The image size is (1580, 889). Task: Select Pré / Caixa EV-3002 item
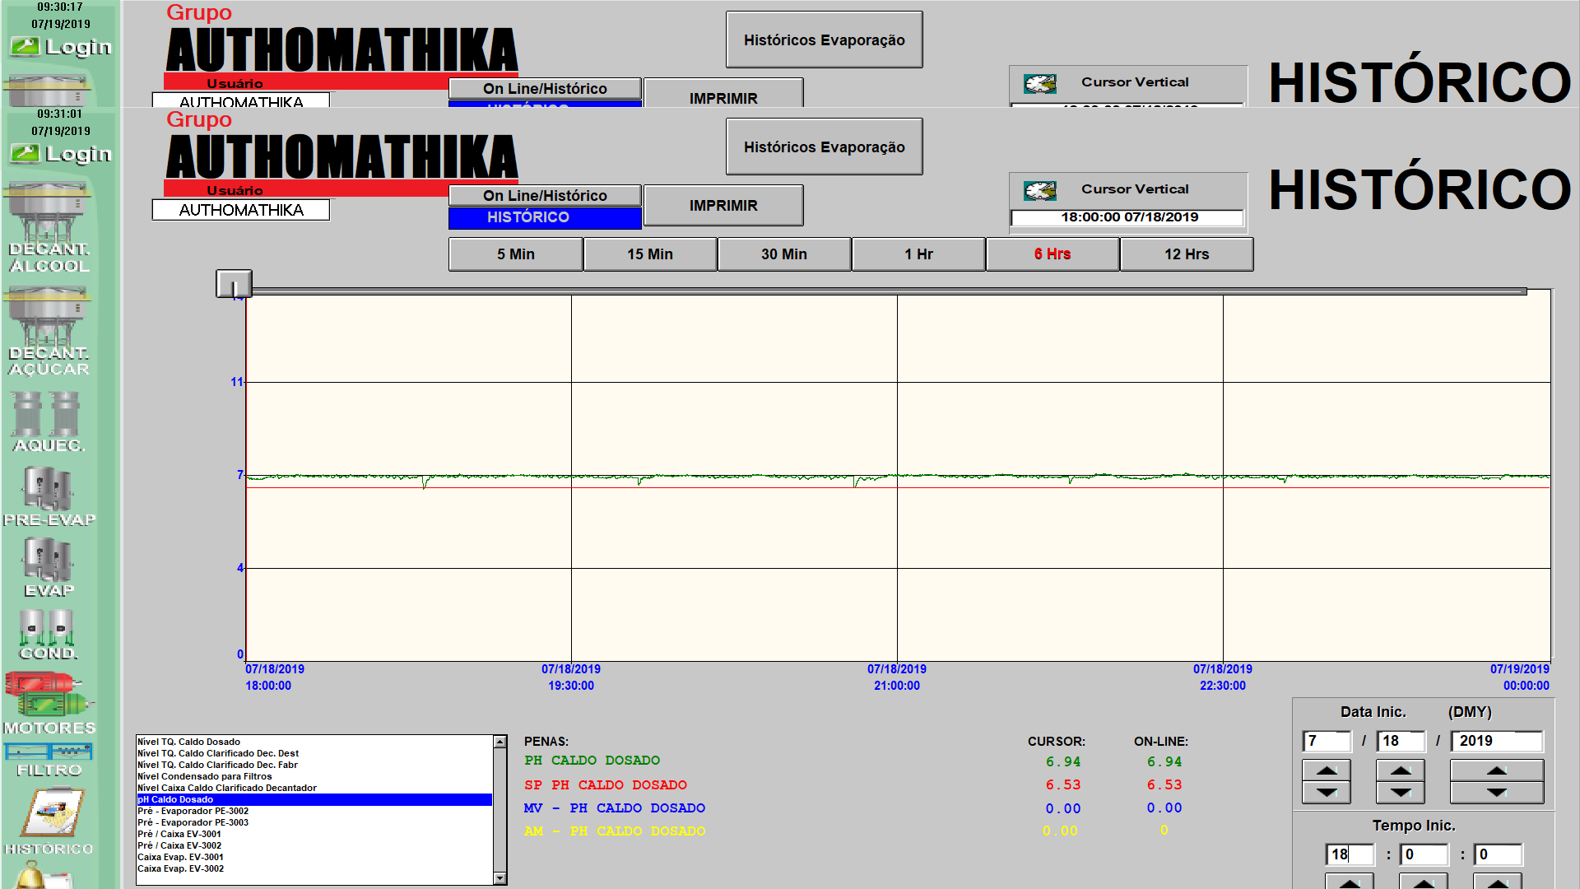[x=314, y=845]
